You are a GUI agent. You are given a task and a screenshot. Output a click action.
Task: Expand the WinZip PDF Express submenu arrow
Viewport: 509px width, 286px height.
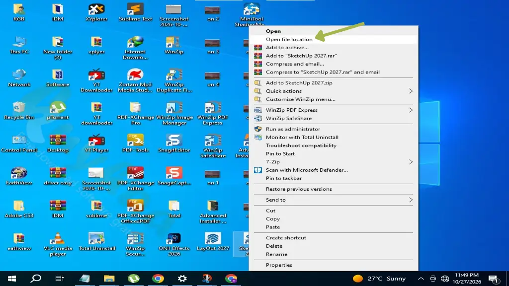pyautogui.click(x=411, y=110)
